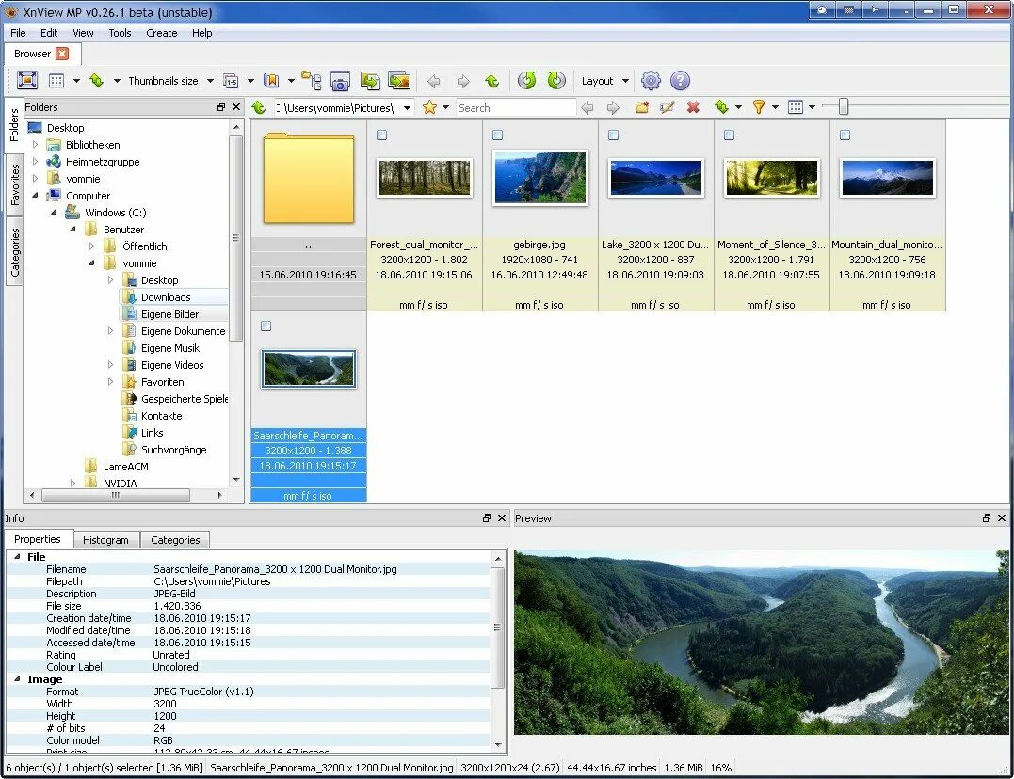Click the bookmark tag icon in toolbar
The image size is (1014, 779).
[271, 81]
